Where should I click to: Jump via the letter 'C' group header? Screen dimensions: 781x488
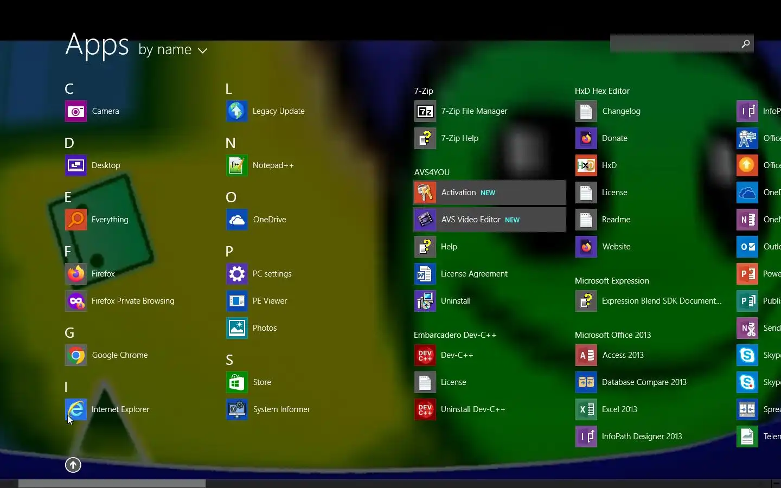click(69, 89)
